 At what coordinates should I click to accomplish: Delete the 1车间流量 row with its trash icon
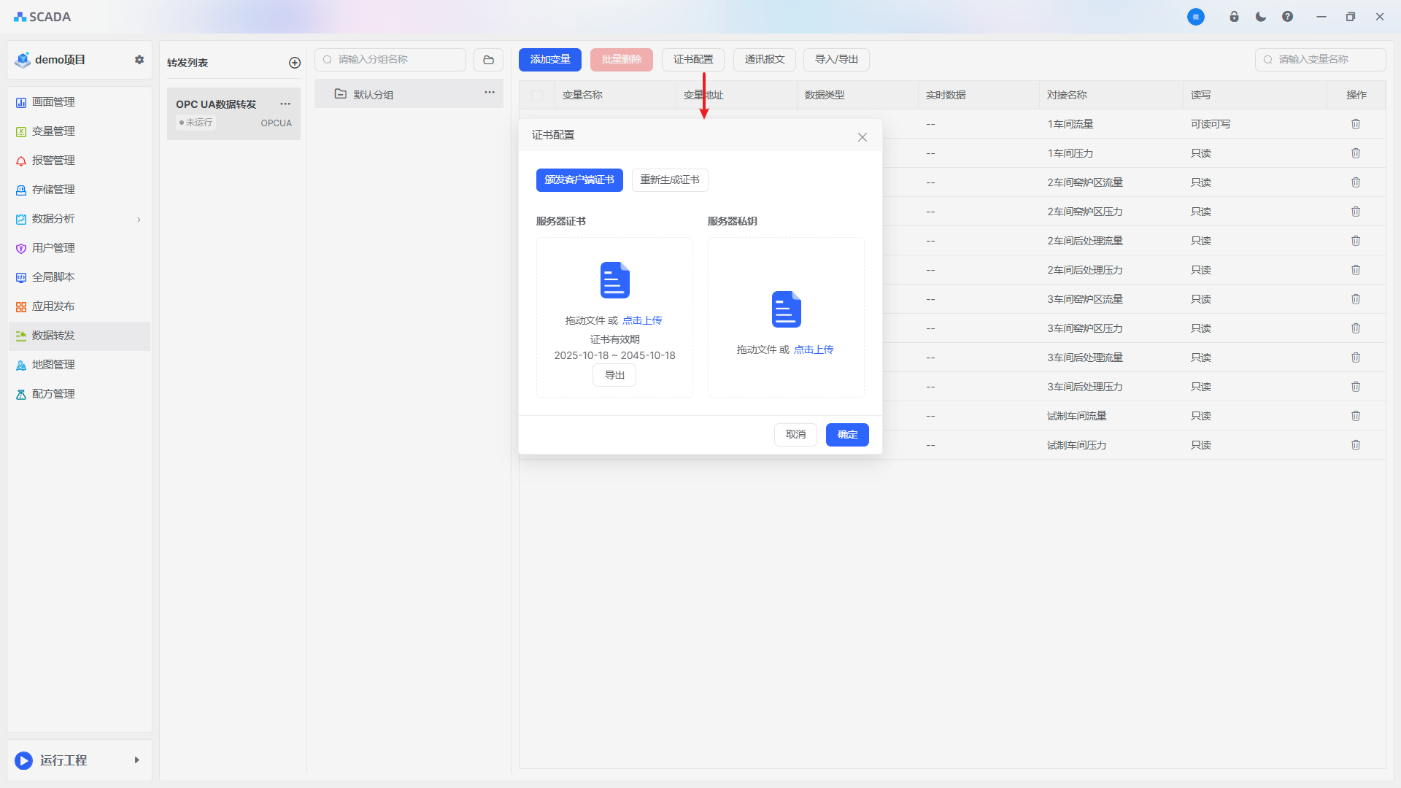click(1356, 124)
